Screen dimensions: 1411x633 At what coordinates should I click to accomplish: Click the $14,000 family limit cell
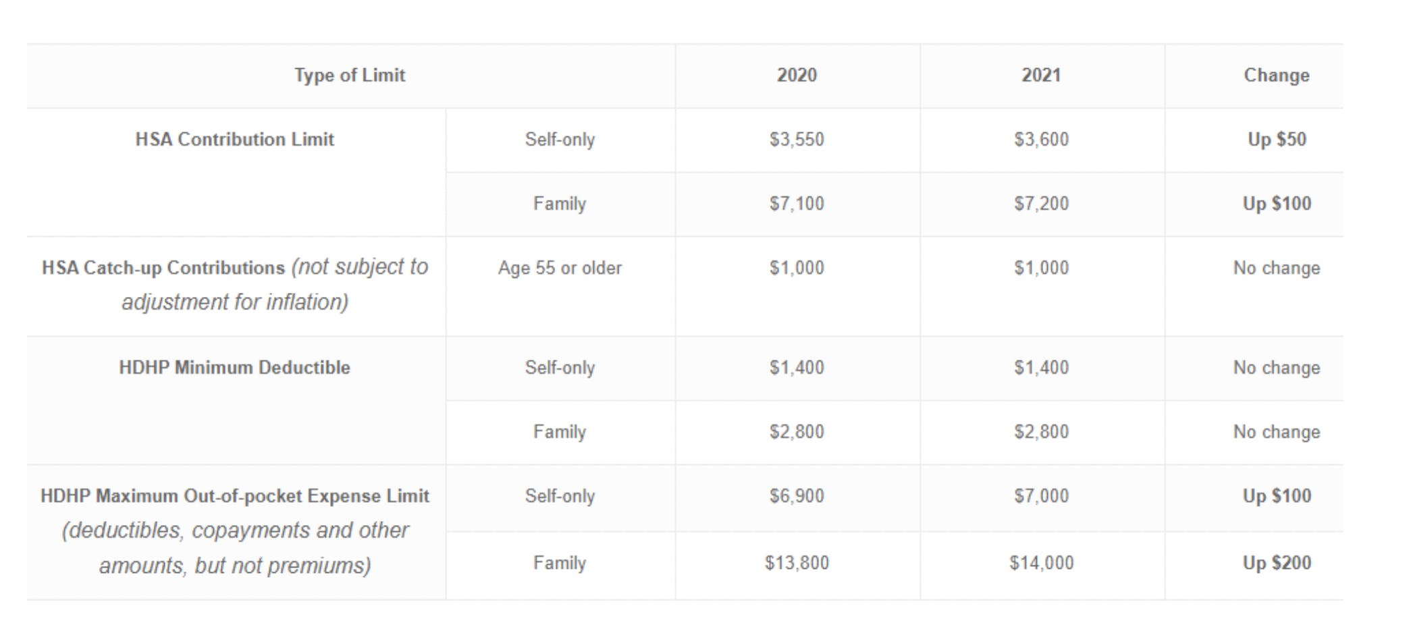click(x=1041, y=563)
